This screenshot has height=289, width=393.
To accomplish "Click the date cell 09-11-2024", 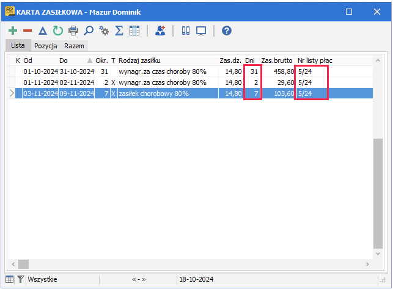I will pyautogui.click(x=76, y=93).
